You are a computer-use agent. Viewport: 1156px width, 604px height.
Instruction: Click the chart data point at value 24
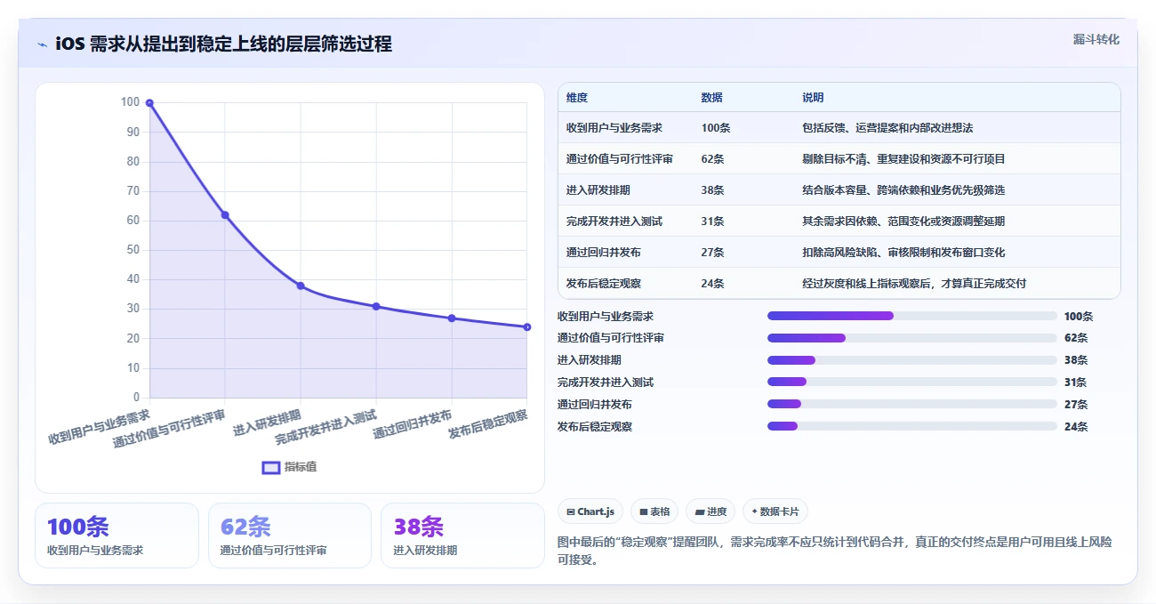[x=527, y=326]
